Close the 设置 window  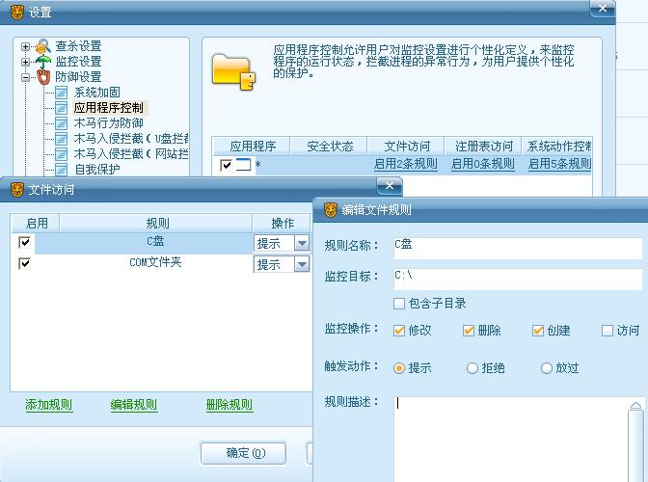[603, 9]
